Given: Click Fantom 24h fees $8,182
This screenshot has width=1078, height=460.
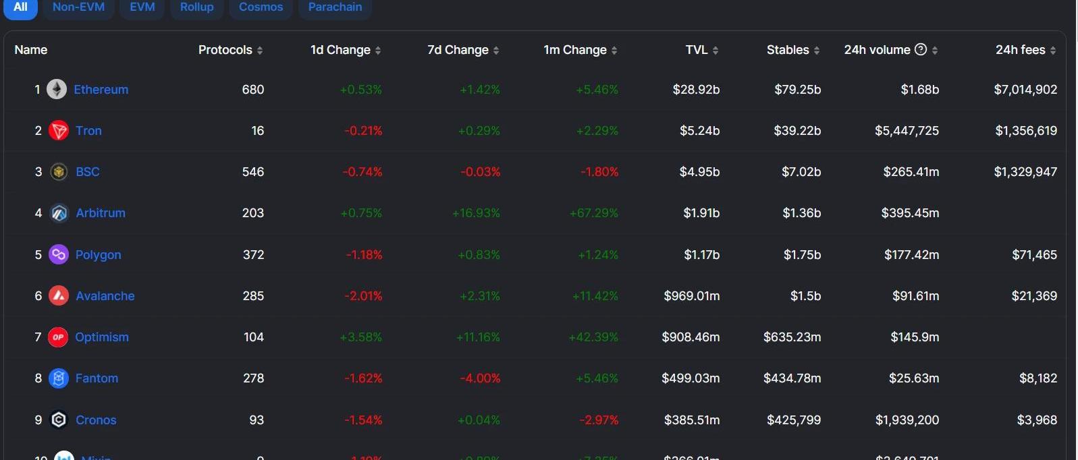Looking at the screenshot, I should (x=1038, y=378).
